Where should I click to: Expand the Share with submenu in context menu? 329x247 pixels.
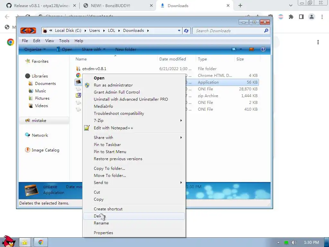click(x=134, y=138)
